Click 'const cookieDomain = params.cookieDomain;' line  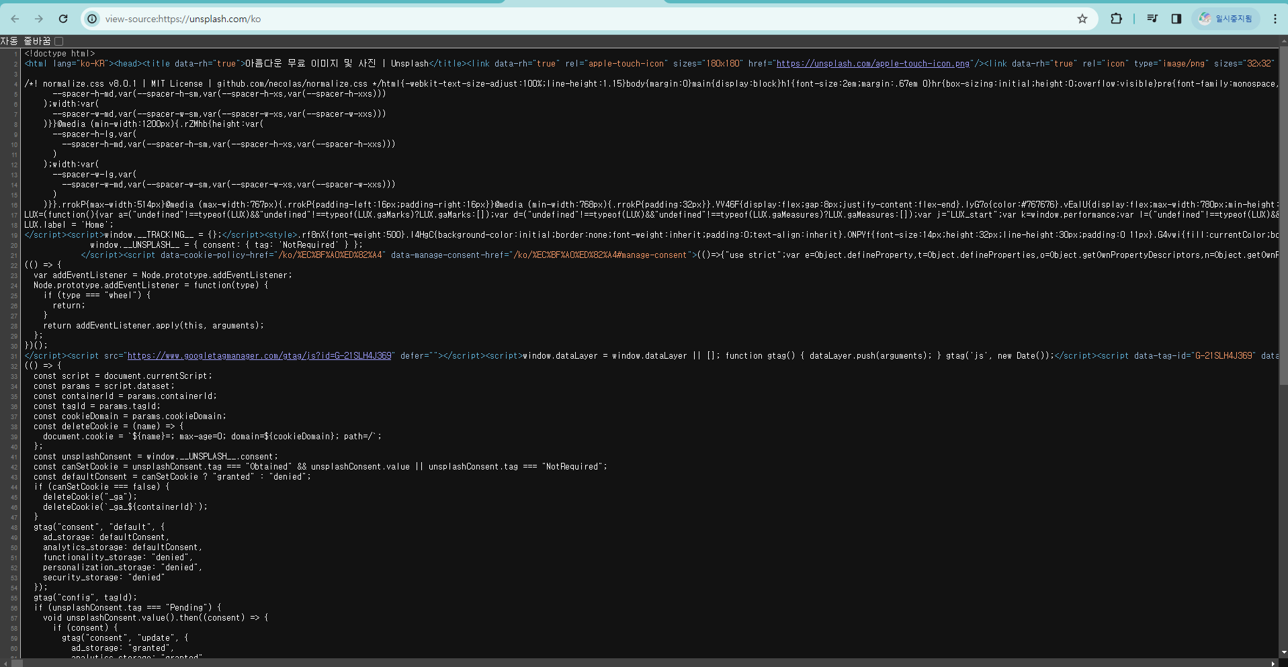130,416
